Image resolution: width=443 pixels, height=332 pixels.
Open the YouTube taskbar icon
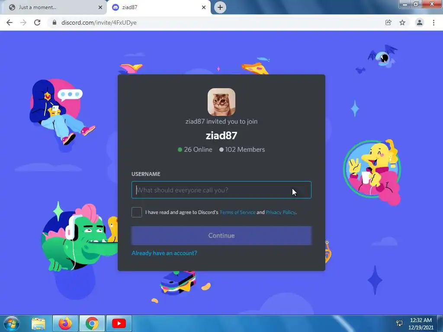119,323
